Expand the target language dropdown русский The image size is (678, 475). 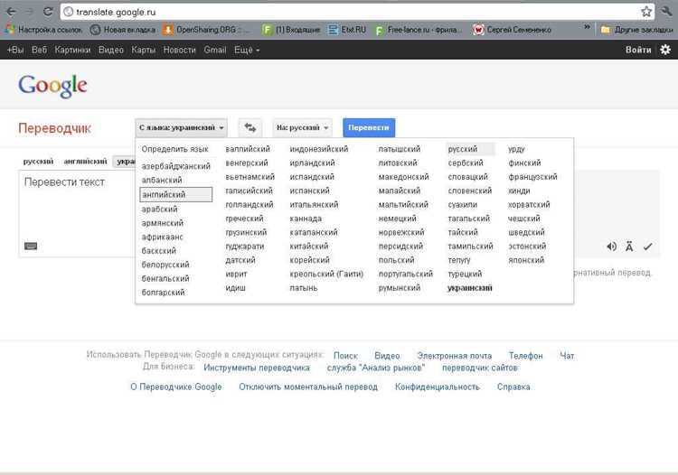pyautogui.click(x=302, y=128)
